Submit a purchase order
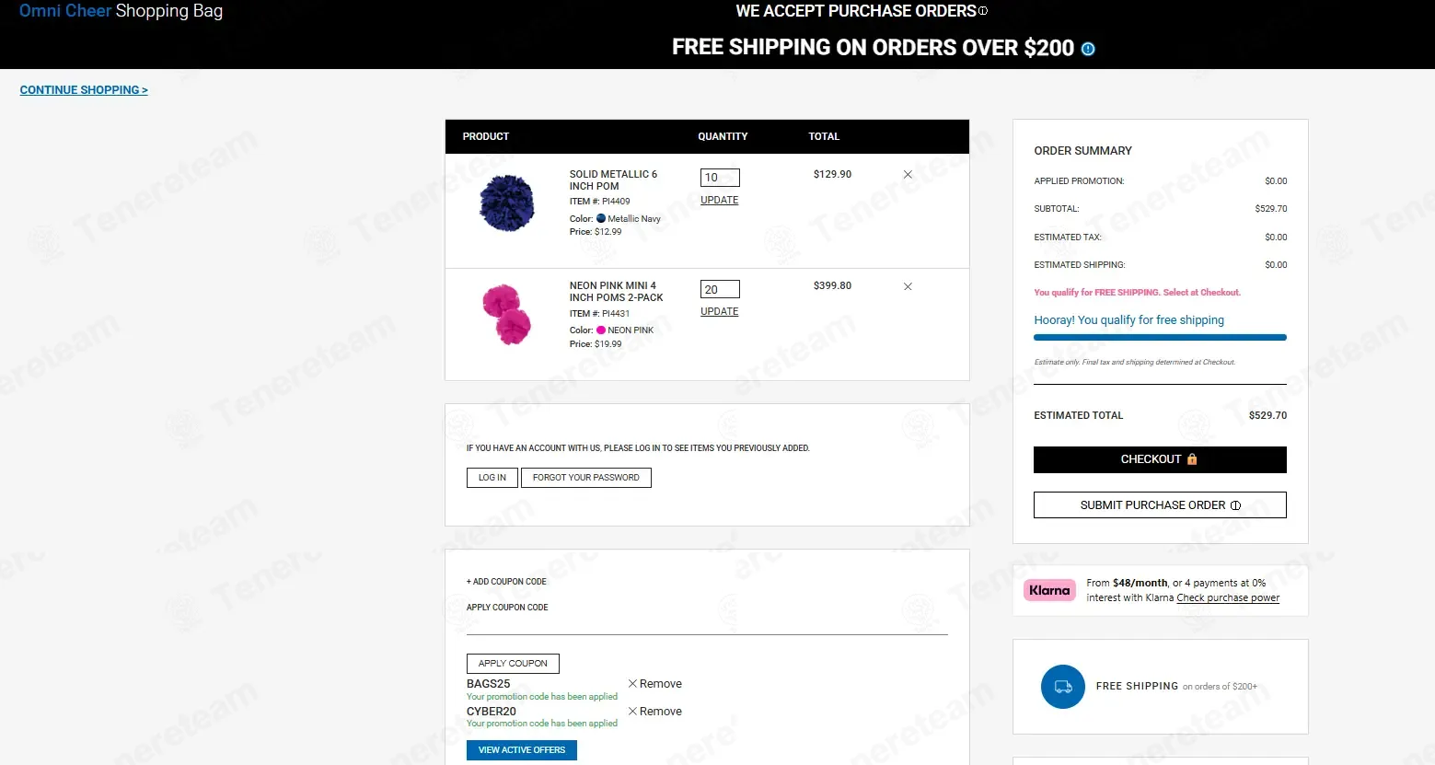 click(x=1160, y=505)
